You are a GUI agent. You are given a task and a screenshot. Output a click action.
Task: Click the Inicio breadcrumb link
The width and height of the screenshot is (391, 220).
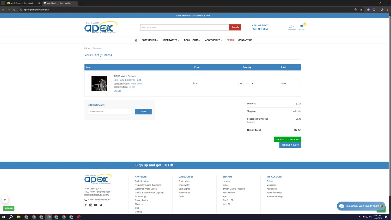[87, 48]
